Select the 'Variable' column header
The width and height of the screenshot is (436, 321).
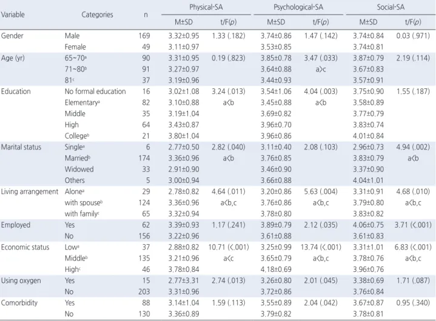coord(13,15)
